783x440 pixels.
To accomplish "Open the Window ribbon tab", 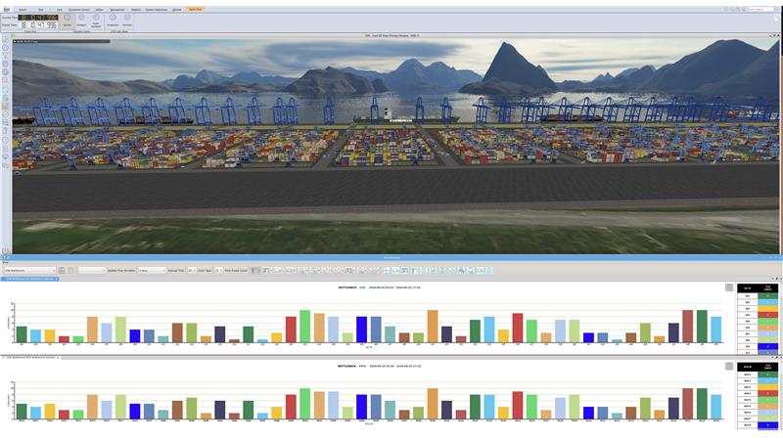I will tap(177, 10).
